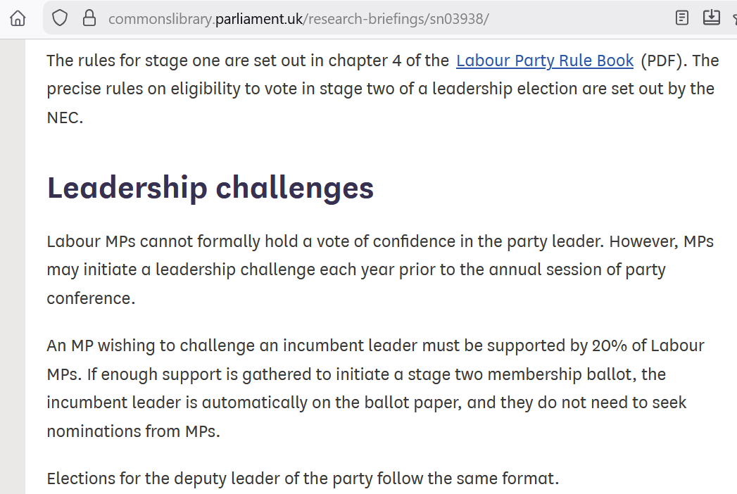737x494 pixels.
Task: Click the line starting "Labour MPs cannot formally"
Action: (x=380, y=241)
